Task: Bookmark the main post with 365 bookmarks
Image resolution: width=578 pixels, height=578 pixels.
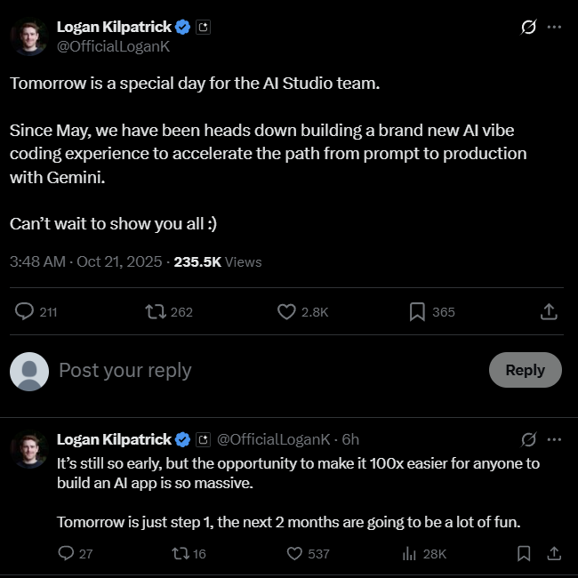Action: click(417, 312)
